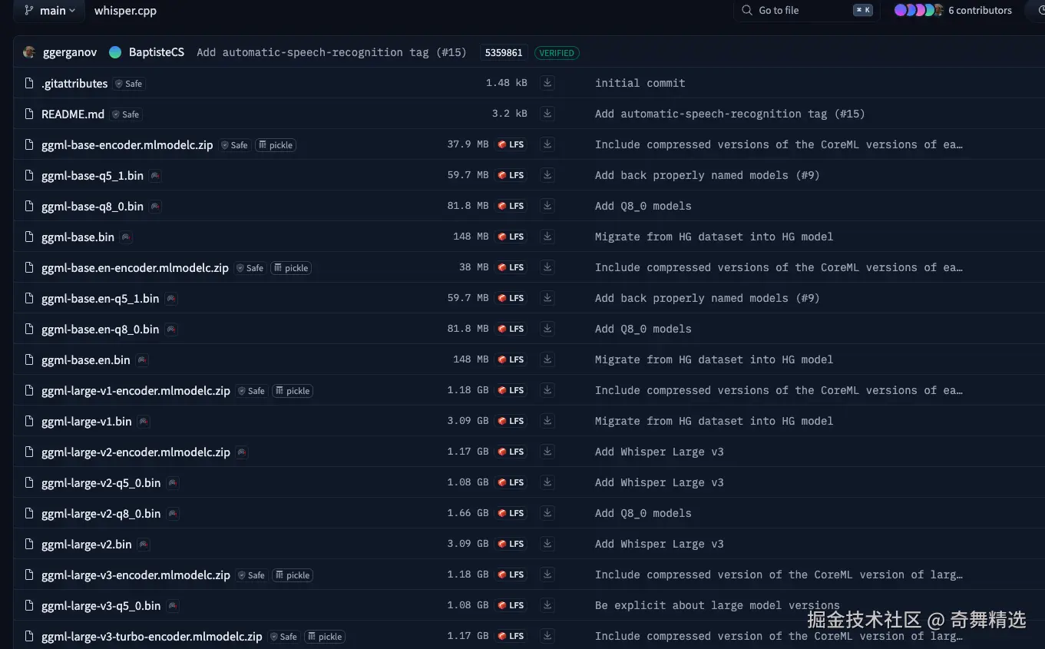
Task: Open the 6 contributors list
Action: pyautogui.click(x=980, y=11)
